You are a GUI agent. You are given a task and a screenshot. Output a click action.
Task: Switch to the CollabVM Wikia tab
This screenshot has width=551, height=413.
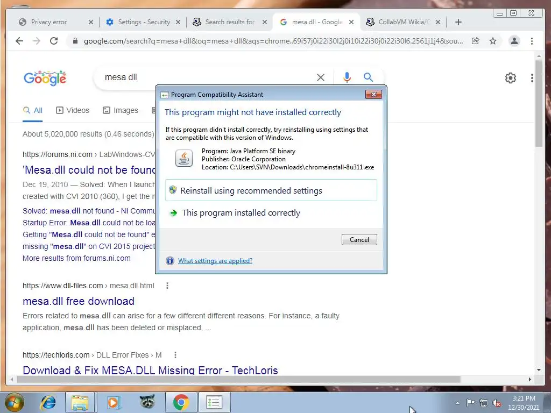click(404, 22)
